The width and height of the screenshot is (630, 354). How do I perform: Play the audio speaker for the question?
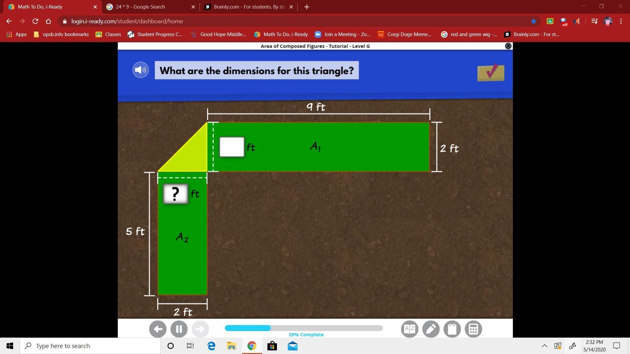click(x=140, y=70)
